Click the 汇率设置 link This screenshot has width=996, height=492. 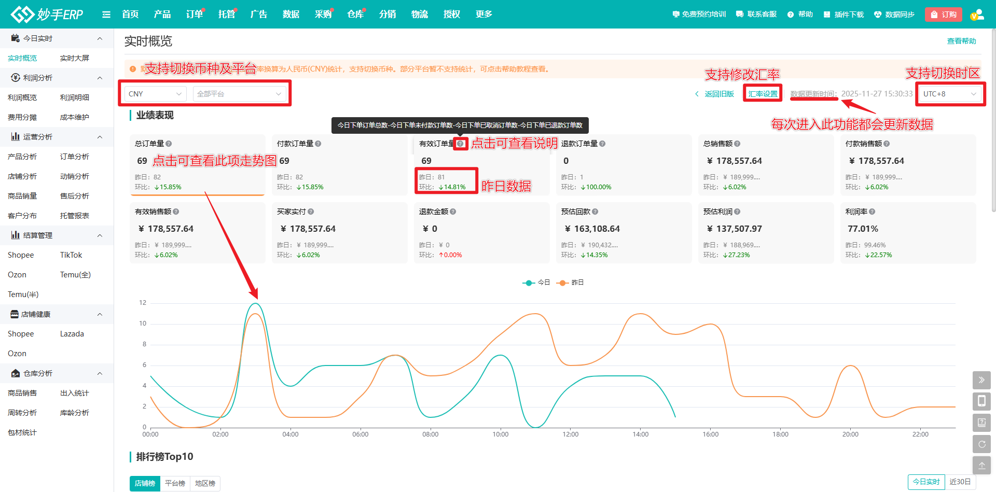[763, 94]
